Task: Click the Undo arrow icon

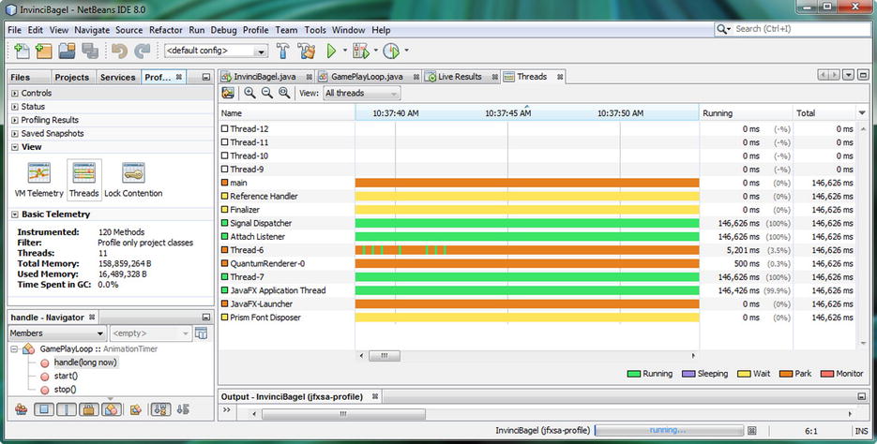Action: [x=119, y=51]
